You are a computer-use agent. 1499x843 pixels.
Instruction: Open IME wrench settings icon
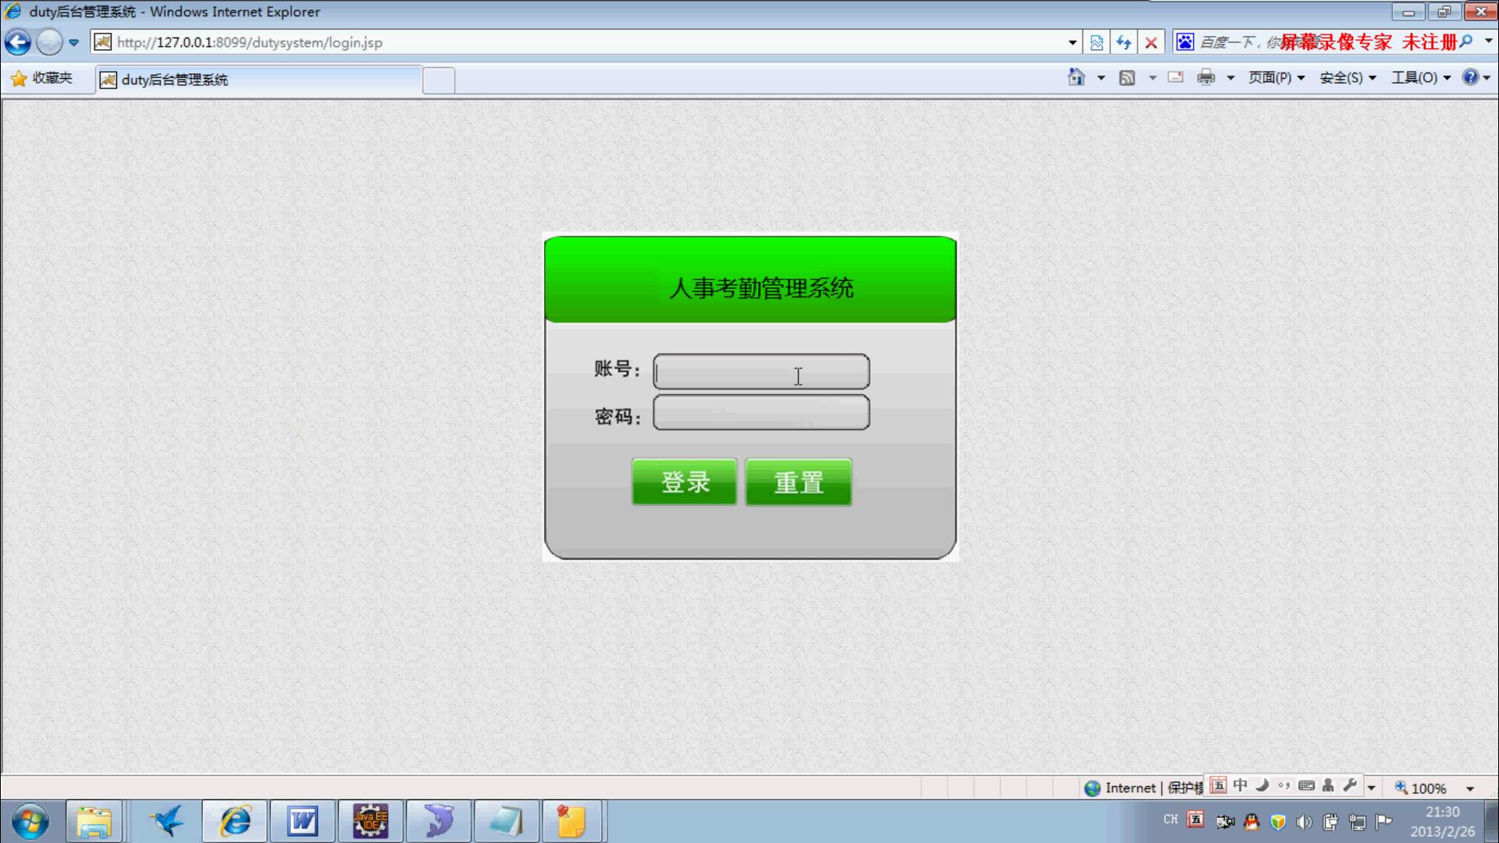pos(1350,785)
